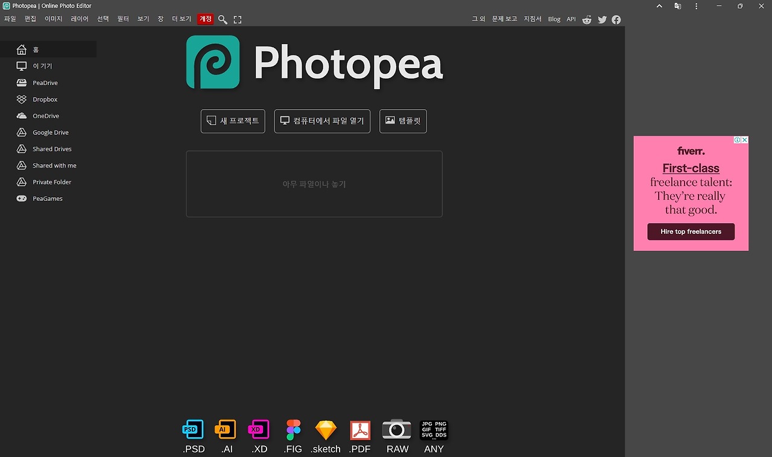Open the 더 보기 menu
Screen dimensions: 772x457
point(182,19)
